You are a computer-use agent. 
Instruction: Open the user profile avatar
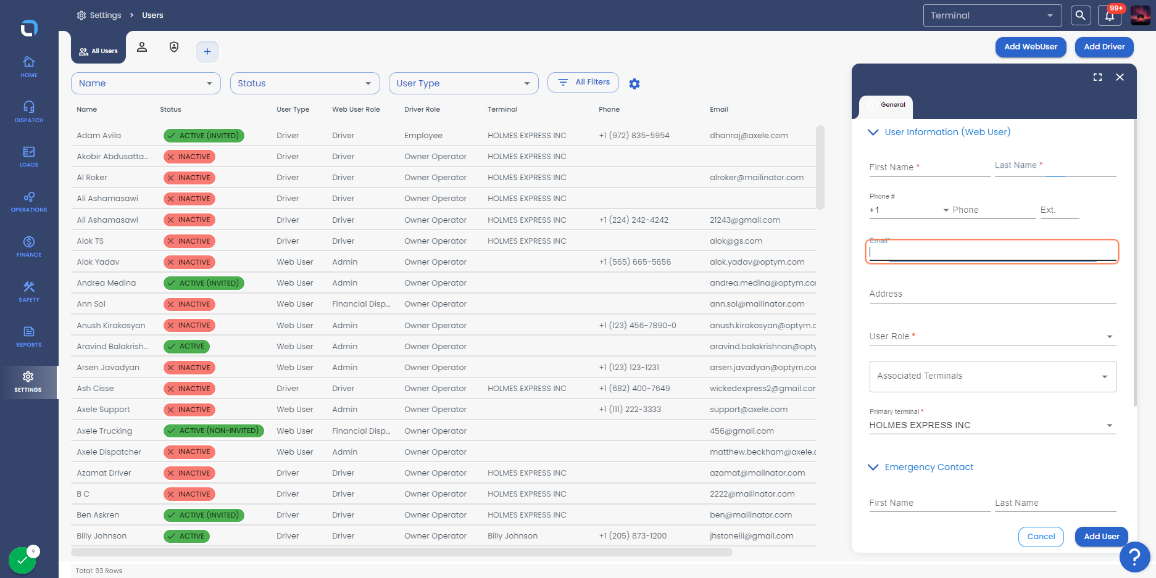(1140, 15)
